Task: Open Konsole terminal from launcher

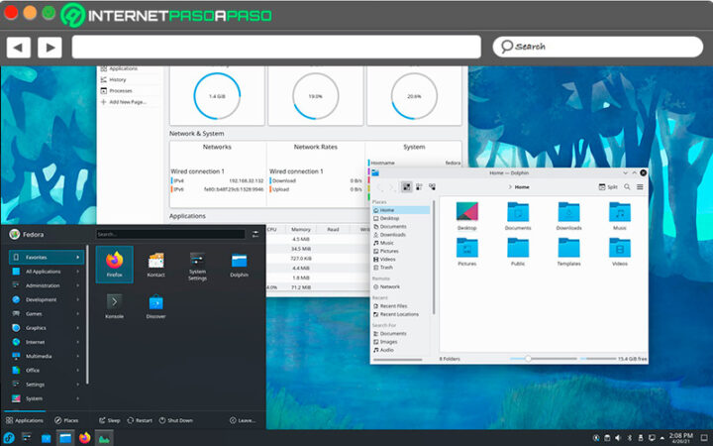Action: pyautogui.click(x=115, y=306)
